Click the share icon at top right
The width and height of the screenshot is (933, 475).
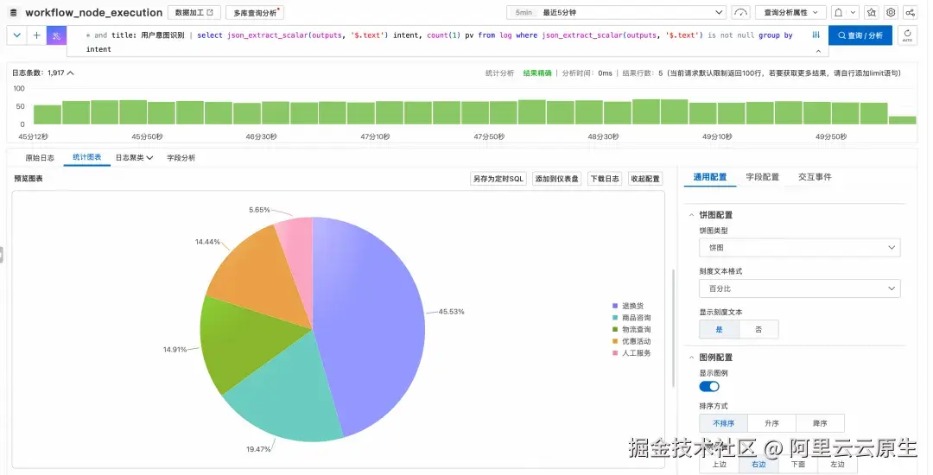(910, 12)
